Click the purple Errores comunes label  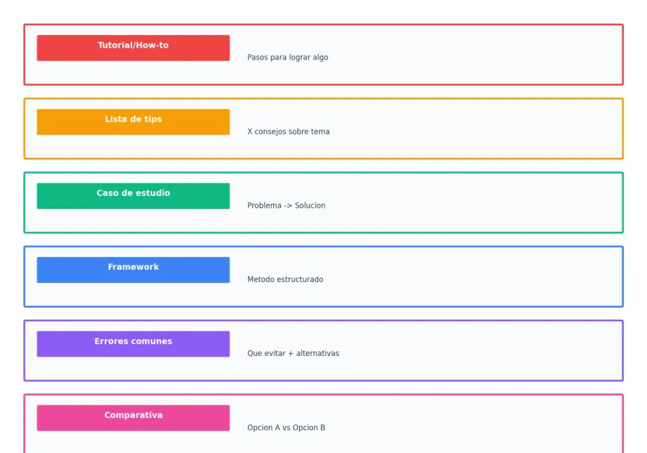(133, 344)
